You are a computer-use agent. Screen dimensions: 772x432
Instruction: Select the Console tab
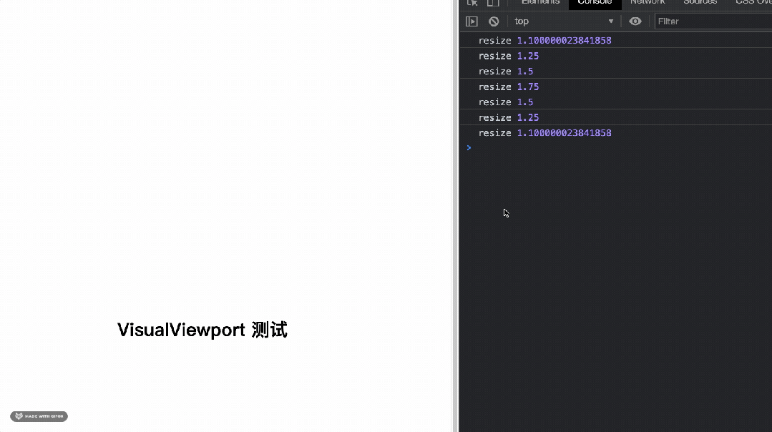click(x=595, y=3)
